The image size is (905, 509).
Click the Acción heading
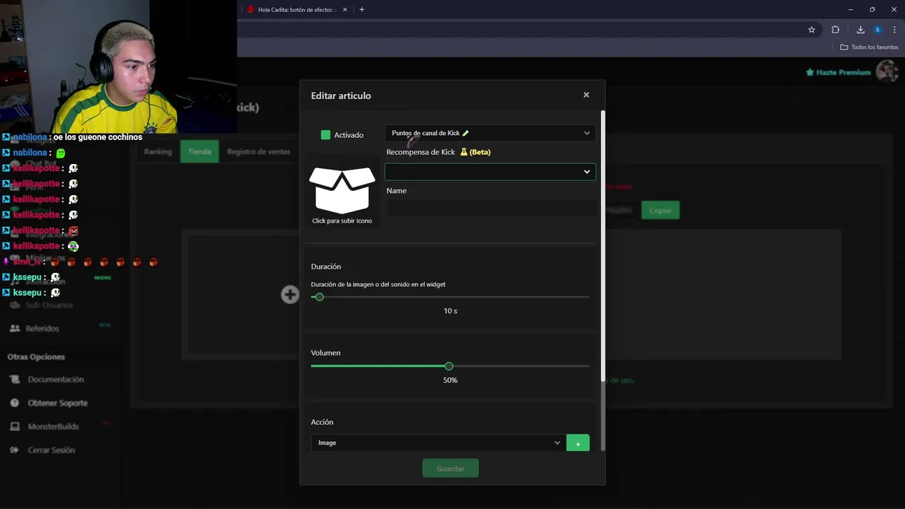[322, 422]
